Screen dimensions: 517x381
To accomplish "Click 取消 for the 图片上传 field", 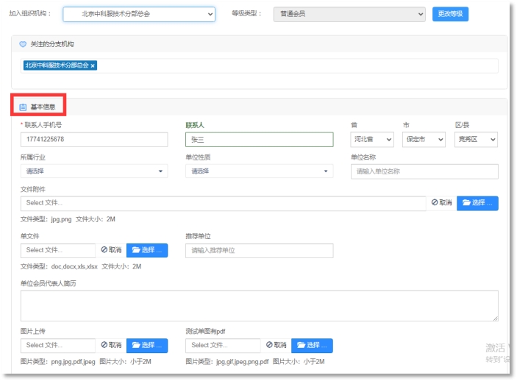I will point(111,345).
